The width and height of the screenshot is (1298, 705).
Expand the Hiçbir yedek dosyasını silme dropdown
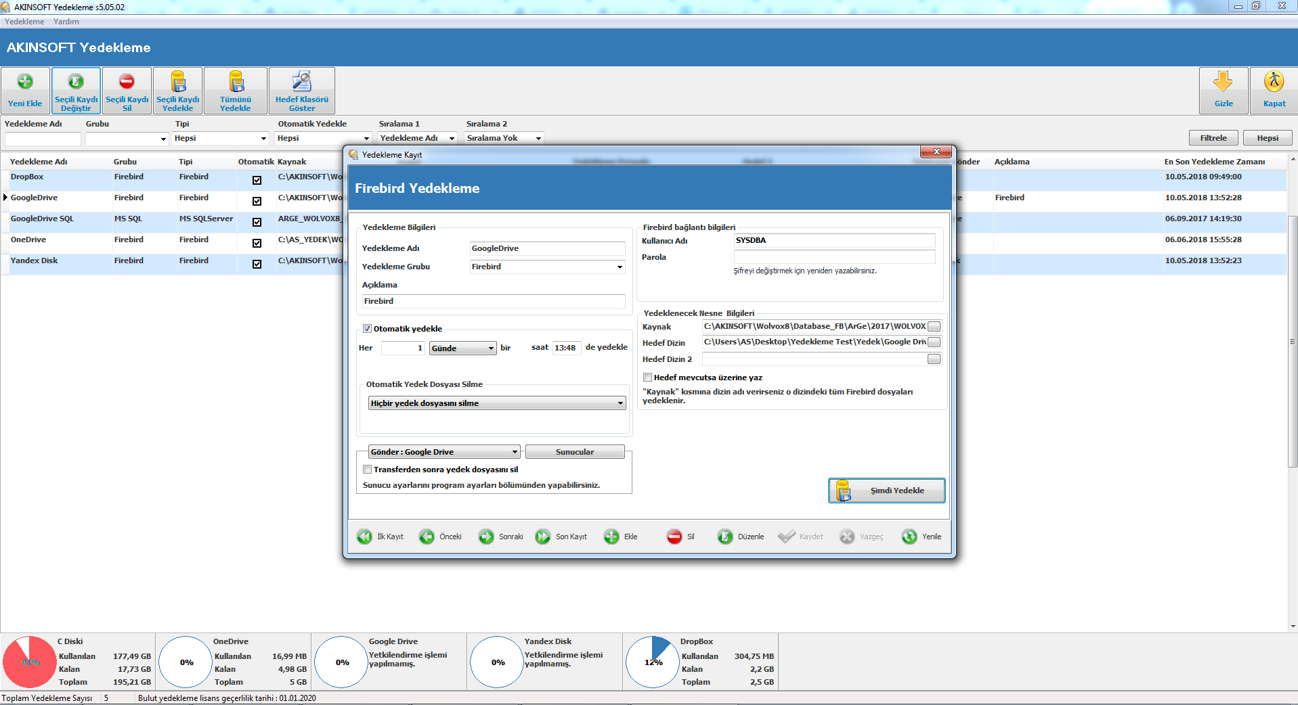(620, 403)
